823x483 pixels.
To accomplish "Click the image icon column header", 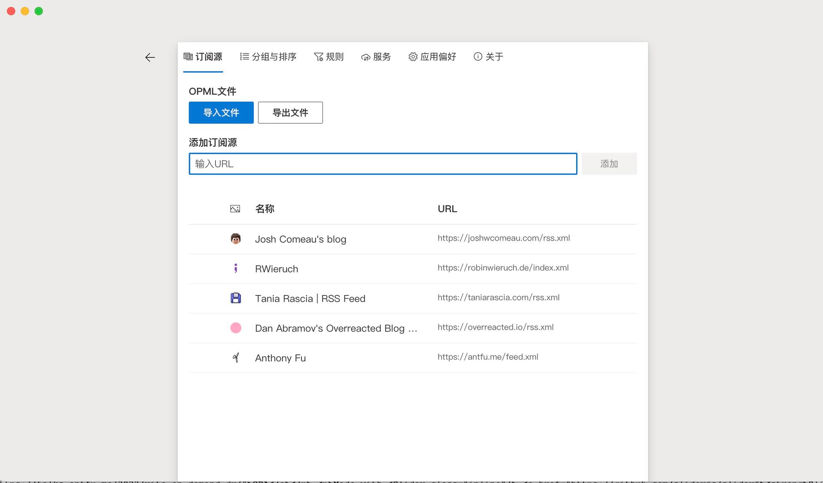I will click(x=235, y=209).
